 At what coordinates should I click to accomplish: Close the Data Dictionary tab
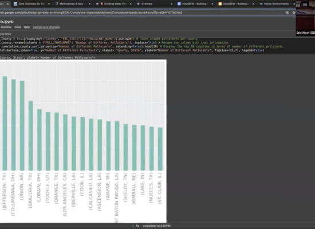[x=49, y=4]
